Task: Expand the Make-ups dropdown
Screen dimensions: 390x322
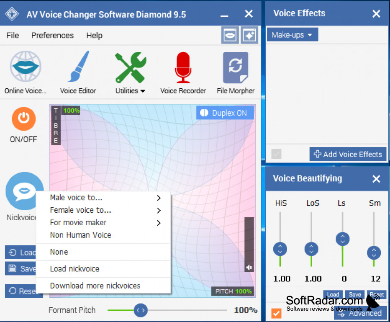Action: [292, 35]
